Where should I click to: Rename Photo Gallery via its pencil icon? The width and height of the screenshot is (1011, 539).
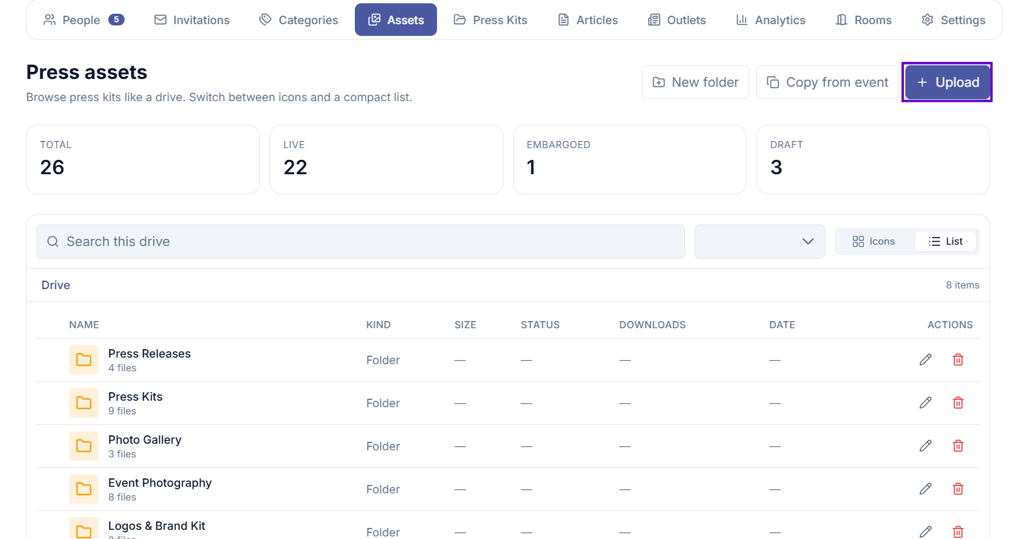(x=926, y=446)
